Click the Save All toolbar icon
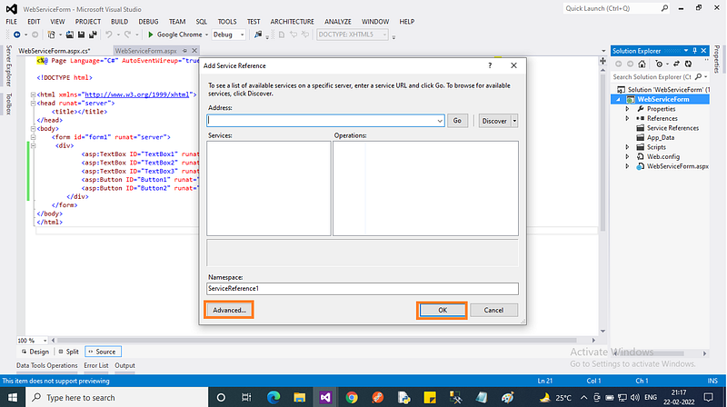The height and width of the screenshot is (407, 727). click(x=93, y=35)
